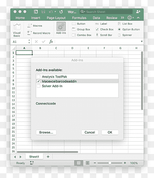Select the Sheet1 tab

[34, 157]
